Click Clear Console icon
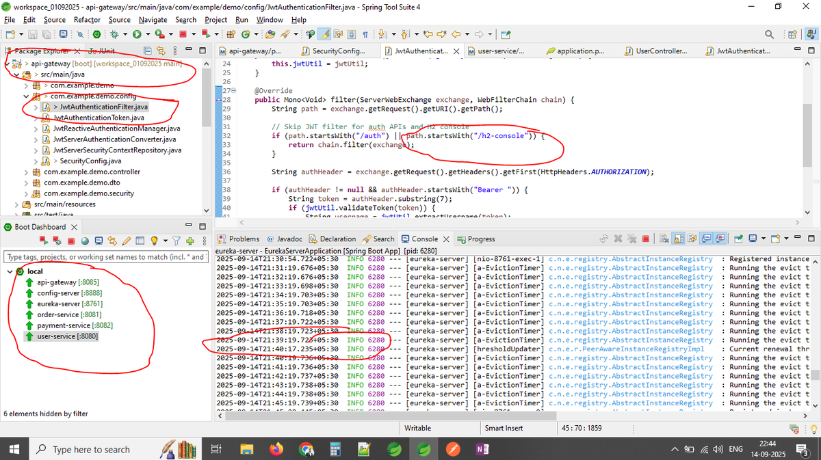Viewport: 821px width, 460px height. [x=664, y=239]
